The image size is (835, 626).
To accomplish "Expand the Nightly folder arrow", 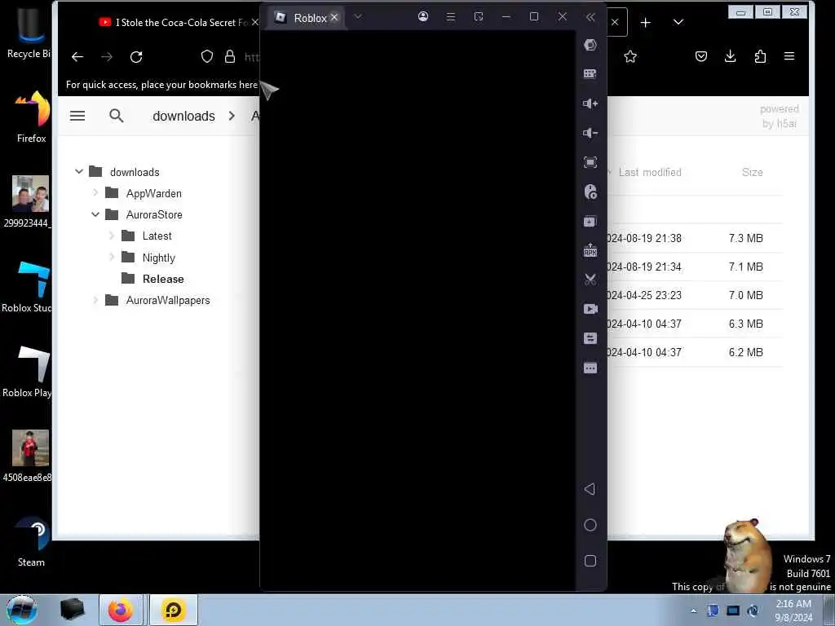I will coord(111,257).
